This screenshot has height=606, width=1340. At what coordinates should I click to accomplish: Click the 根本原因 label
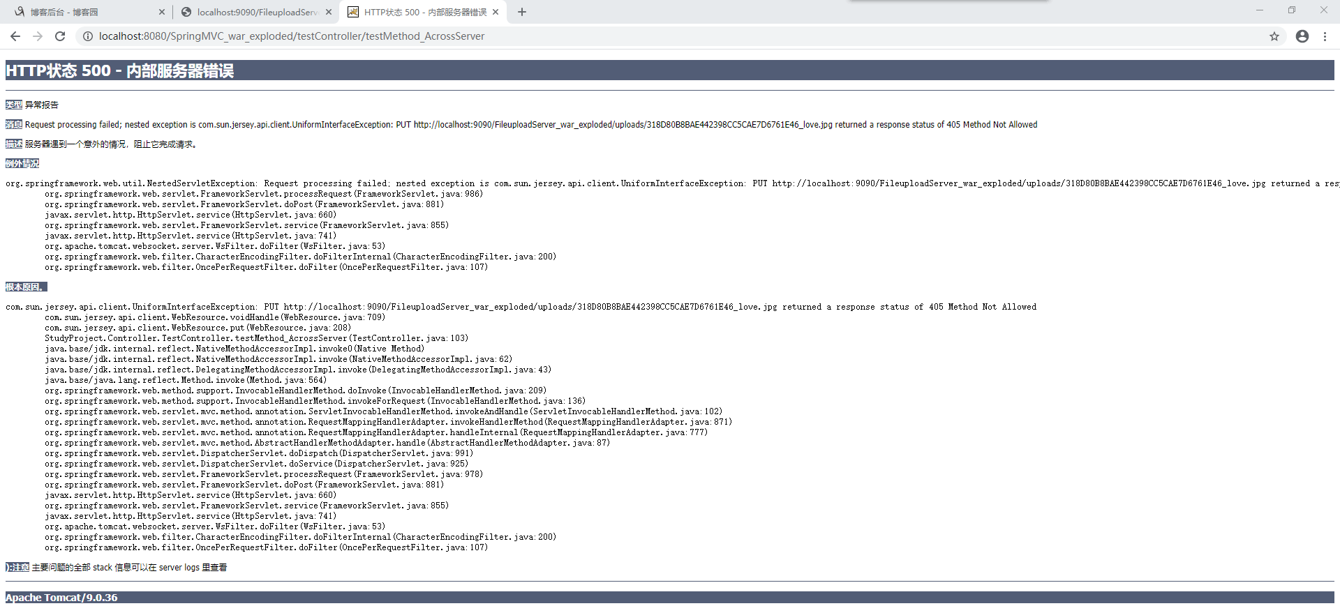[x=26, y=287]
